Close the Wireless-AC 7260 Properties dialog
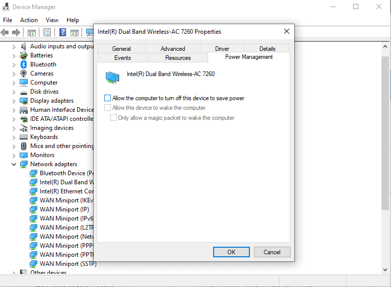 287,31
